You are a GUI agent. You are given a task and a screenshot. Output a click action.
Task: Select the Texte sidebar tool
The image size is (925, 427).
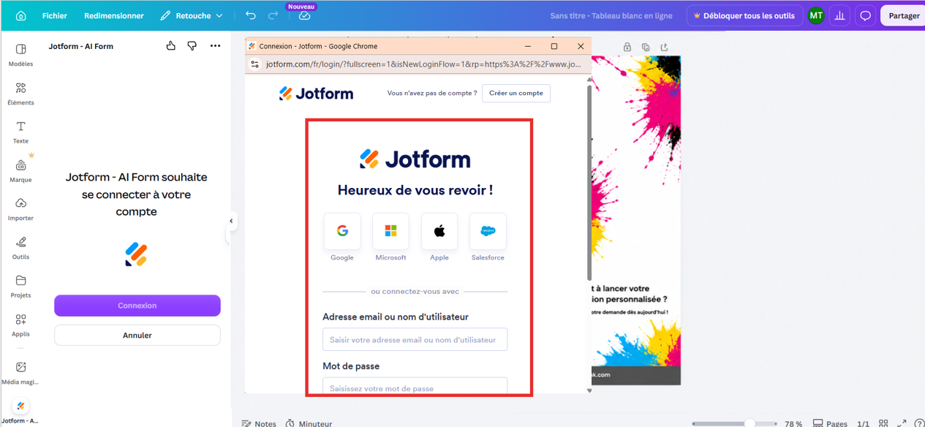(20, 132)
